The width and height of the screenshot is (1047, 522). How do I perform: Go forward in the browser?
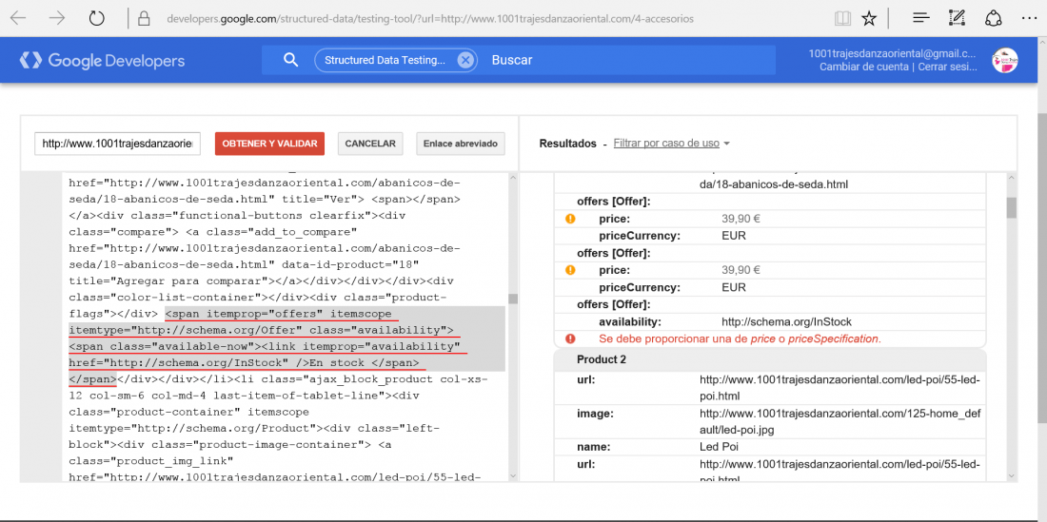57,19
